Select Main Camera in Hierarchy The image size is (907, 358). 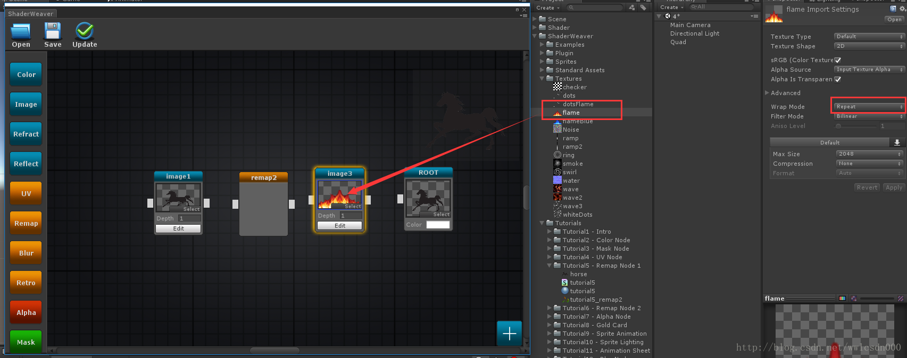coord(690,25)
